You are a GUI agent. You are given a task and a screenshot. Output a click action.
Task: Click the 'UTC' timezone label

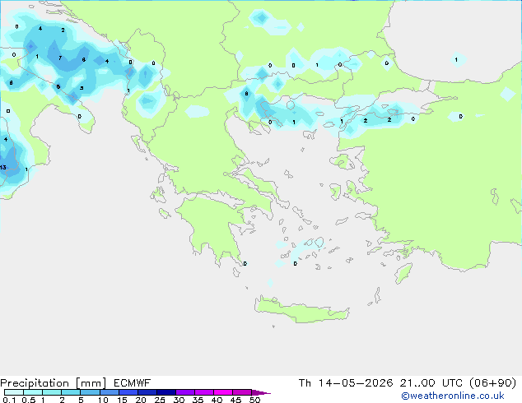pyautogui.click(x=452, y=383)
